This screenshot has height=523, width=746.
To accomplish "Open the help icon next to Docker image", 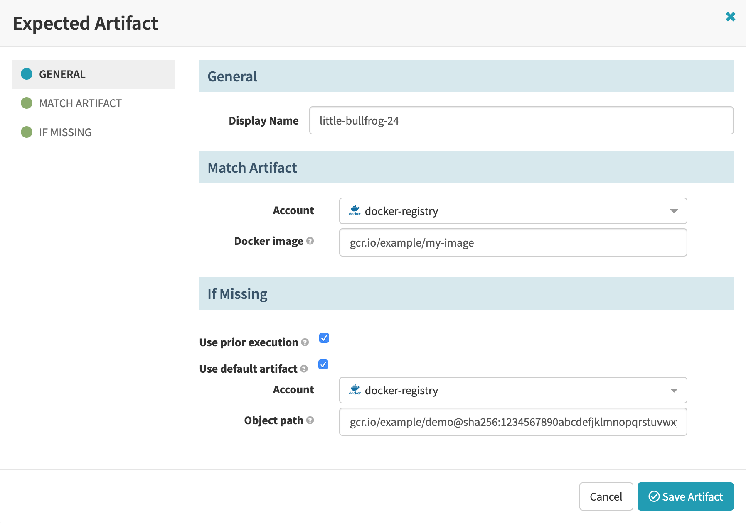I will click(x=310, y=241).
